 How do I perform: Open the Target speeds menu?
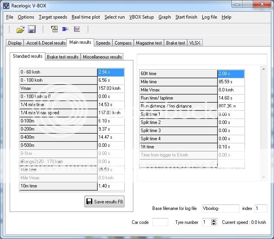point(53,17)
